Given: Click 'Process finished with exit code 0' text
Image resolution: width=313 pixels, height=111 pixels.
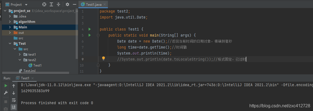Looking at the screenshot, I should 57,103.
